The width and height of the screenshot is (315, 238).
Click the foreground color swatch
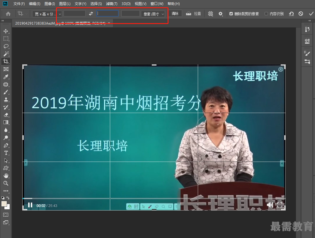click(x=4, y=203)
